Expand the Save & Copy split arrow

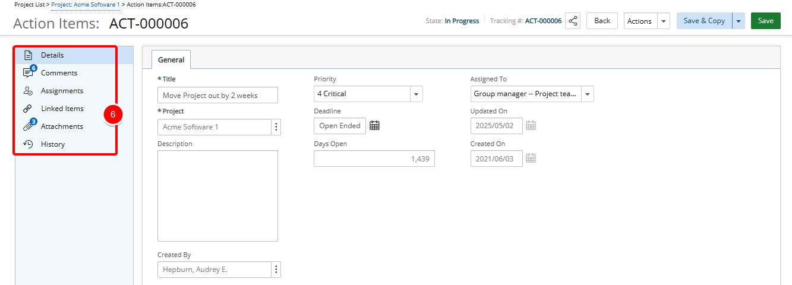(739, 21)
